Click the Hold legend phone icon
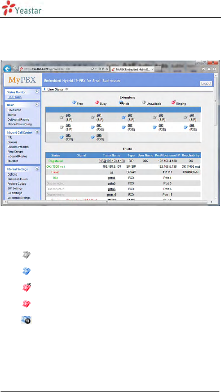The width and height of the screenshot is (221, 392). 121,103
